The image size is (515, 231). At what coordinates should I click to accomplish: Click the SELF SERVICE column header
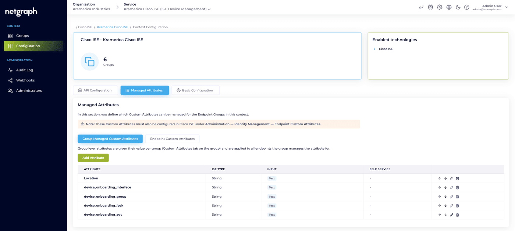pos(380,169)
